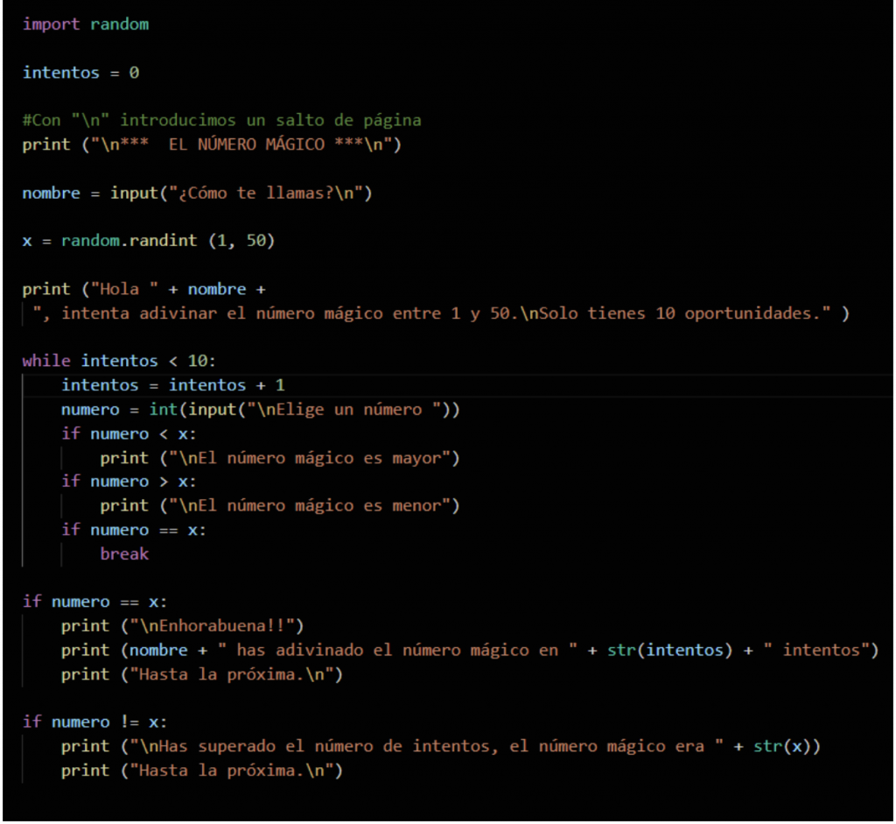Click the green comment line about salto de página

click(x=221, y=120)
